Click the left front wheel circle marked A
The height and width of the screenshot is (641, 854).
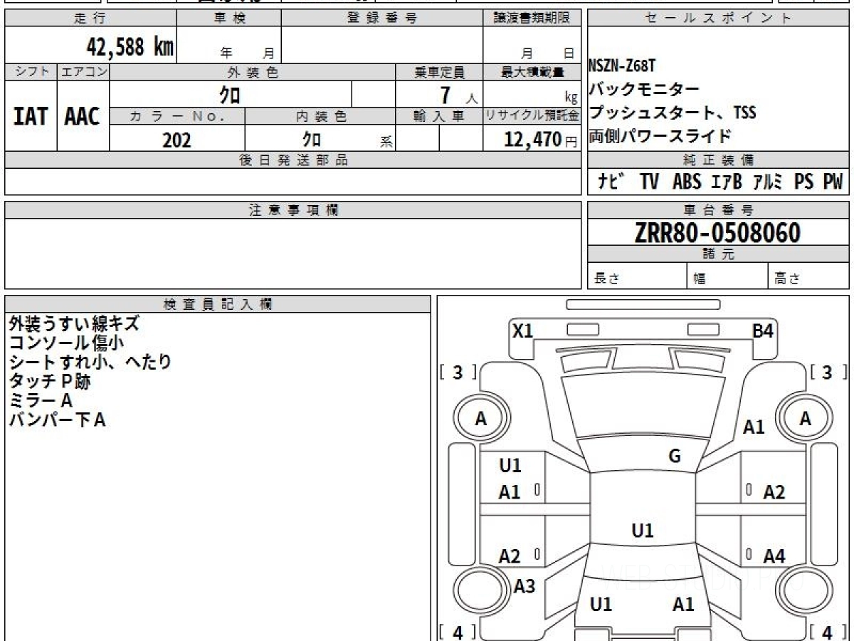(481, 419)
